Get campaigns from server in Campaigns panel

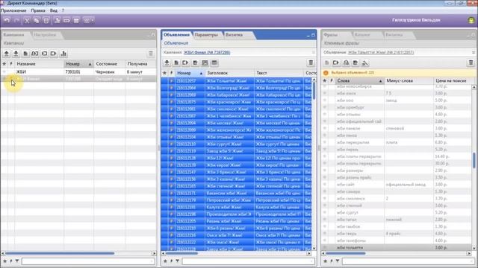(x=16, y=54)
